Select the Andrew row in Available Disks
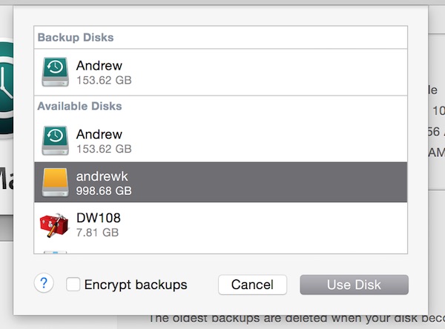 (x=222, y=141)
